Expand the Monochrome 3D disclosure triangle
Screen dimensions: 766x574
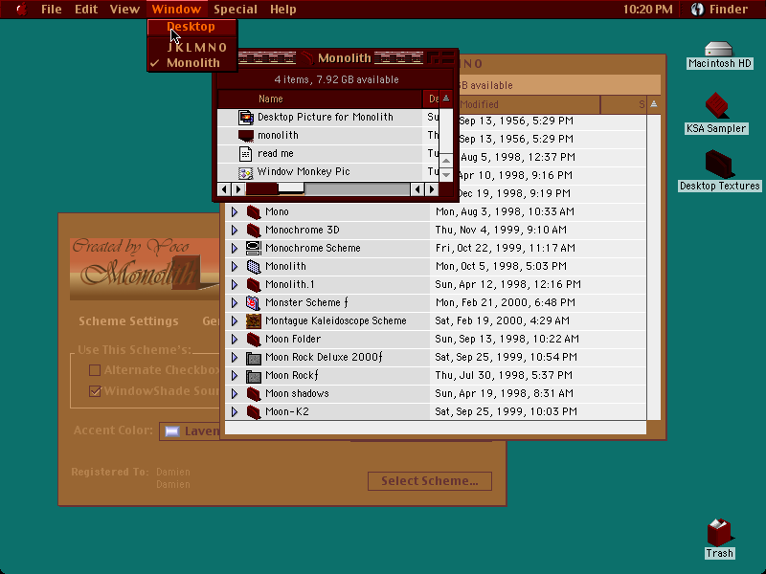[x=235, y=230]
